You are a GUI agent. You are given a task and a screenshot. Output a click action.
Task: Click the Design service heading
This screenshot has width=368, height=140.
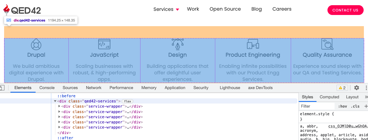coord(177,55)
